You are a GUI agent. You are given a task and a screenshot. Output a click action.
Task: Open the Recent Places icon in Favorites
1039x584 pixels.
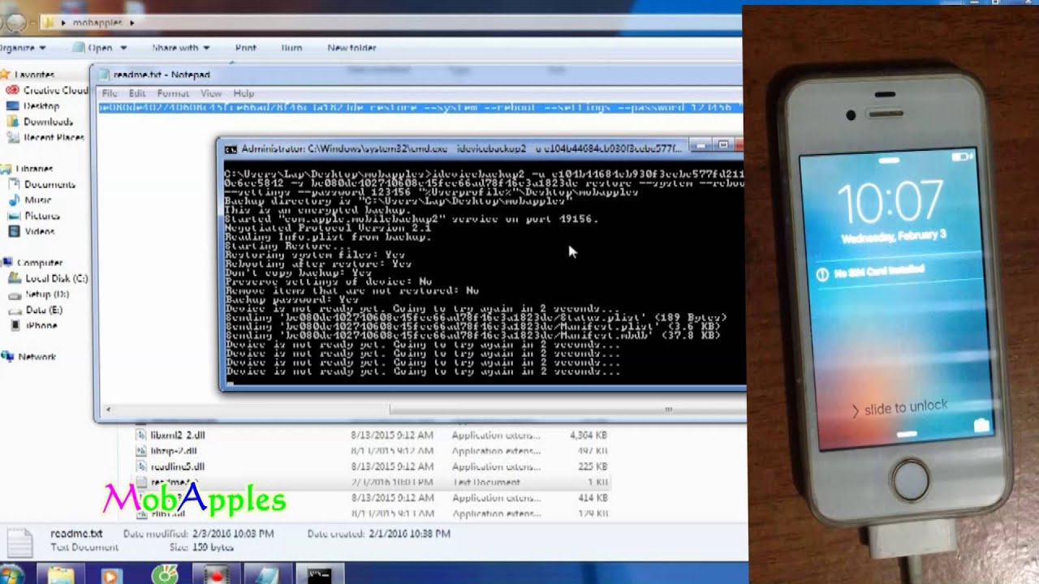point(11,137)
